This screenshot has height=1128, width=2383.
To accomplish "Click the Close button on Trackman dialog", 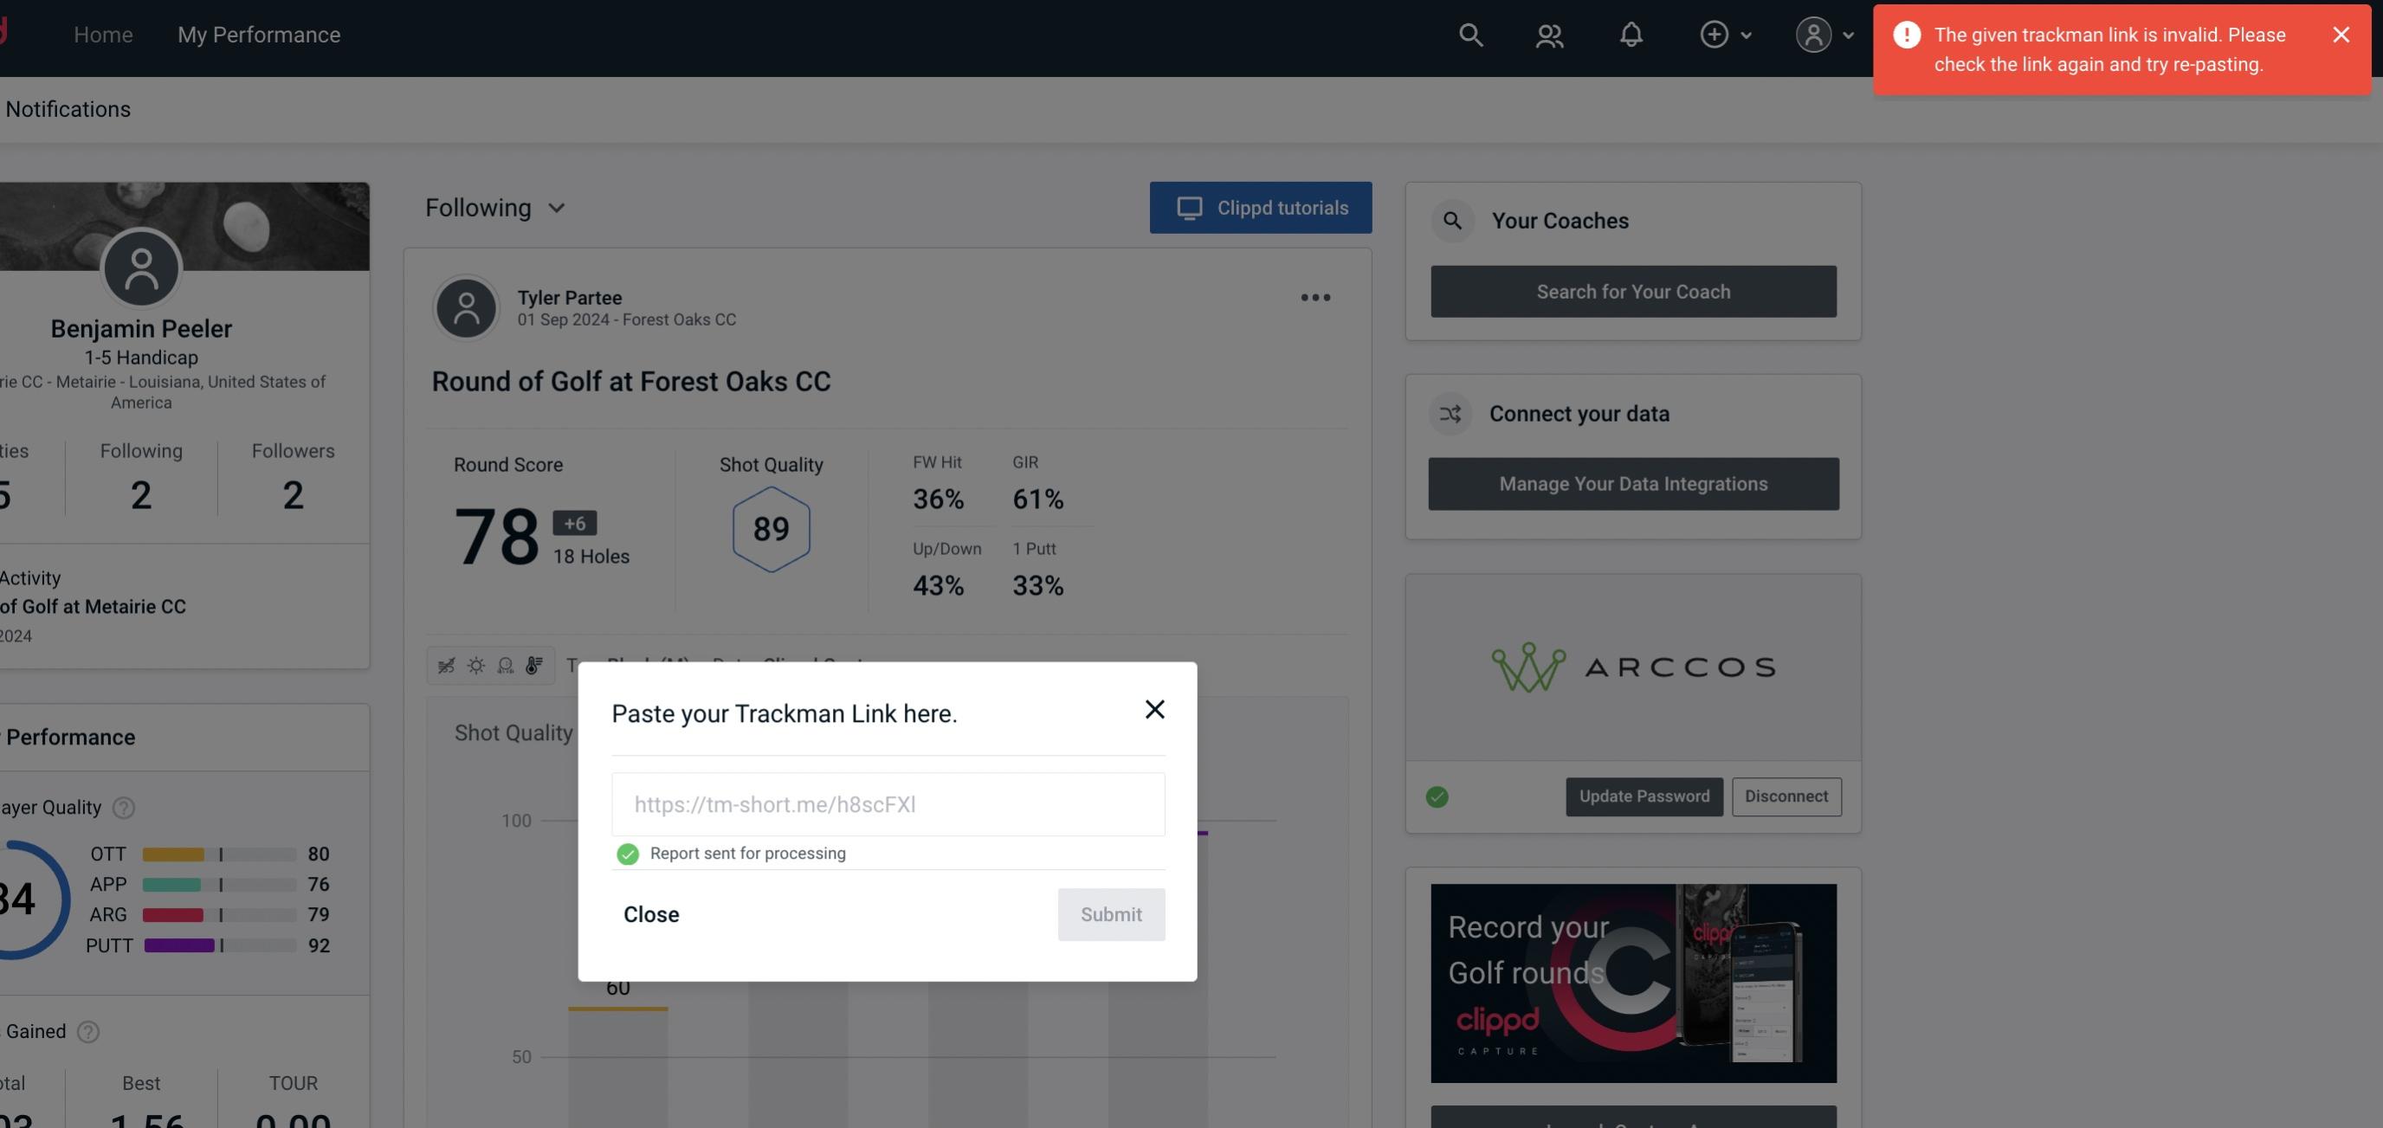I will pos(650,913).
